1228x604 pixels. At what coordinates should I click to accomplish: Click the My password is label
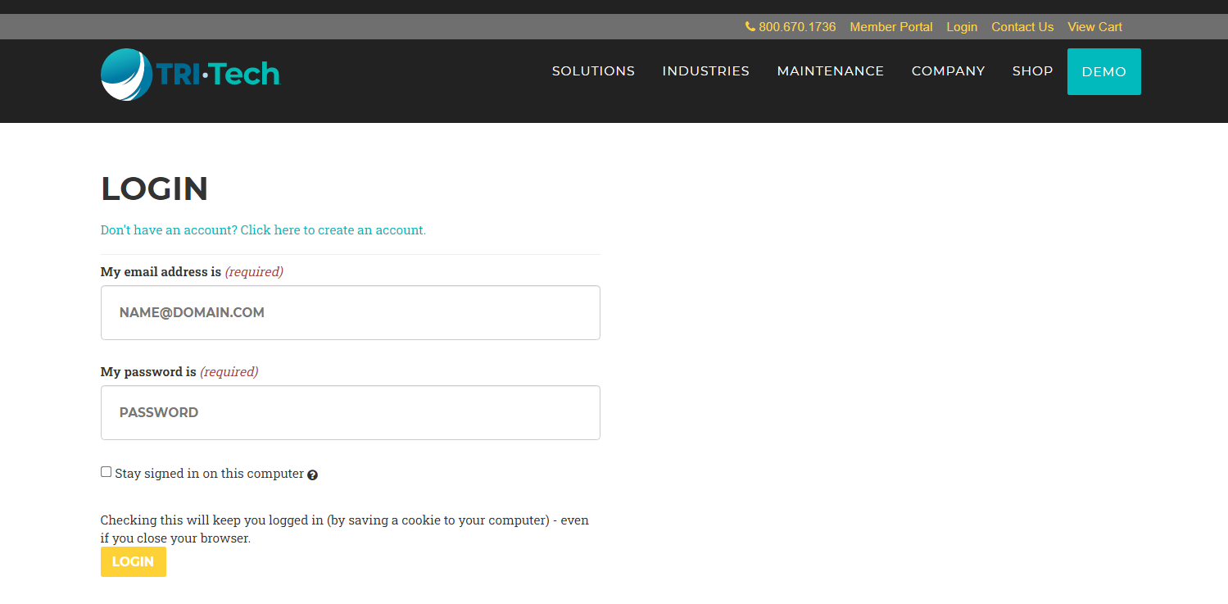coord(148,372)
